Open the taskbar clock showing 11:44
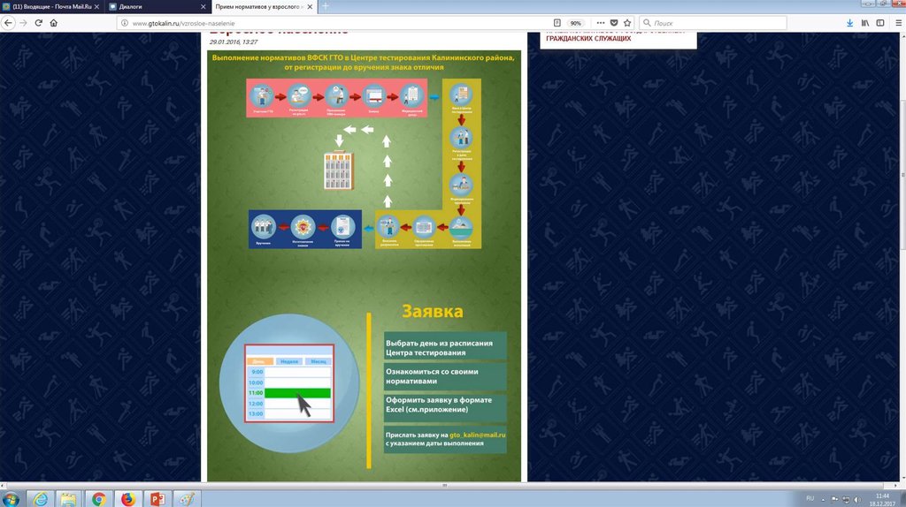This screenshot has height=507, width=906. (x=882, y=500)
